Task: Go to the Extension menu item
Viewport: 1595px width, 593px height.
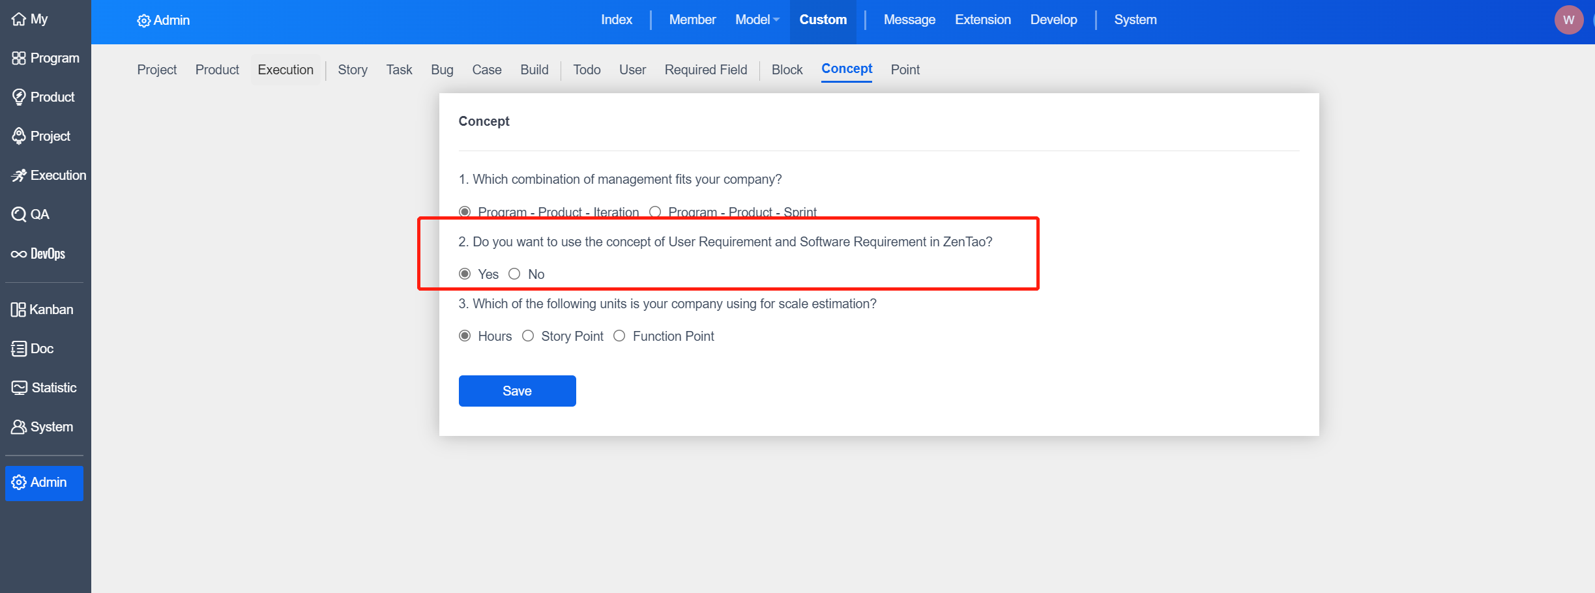Action: pos(982,20)
